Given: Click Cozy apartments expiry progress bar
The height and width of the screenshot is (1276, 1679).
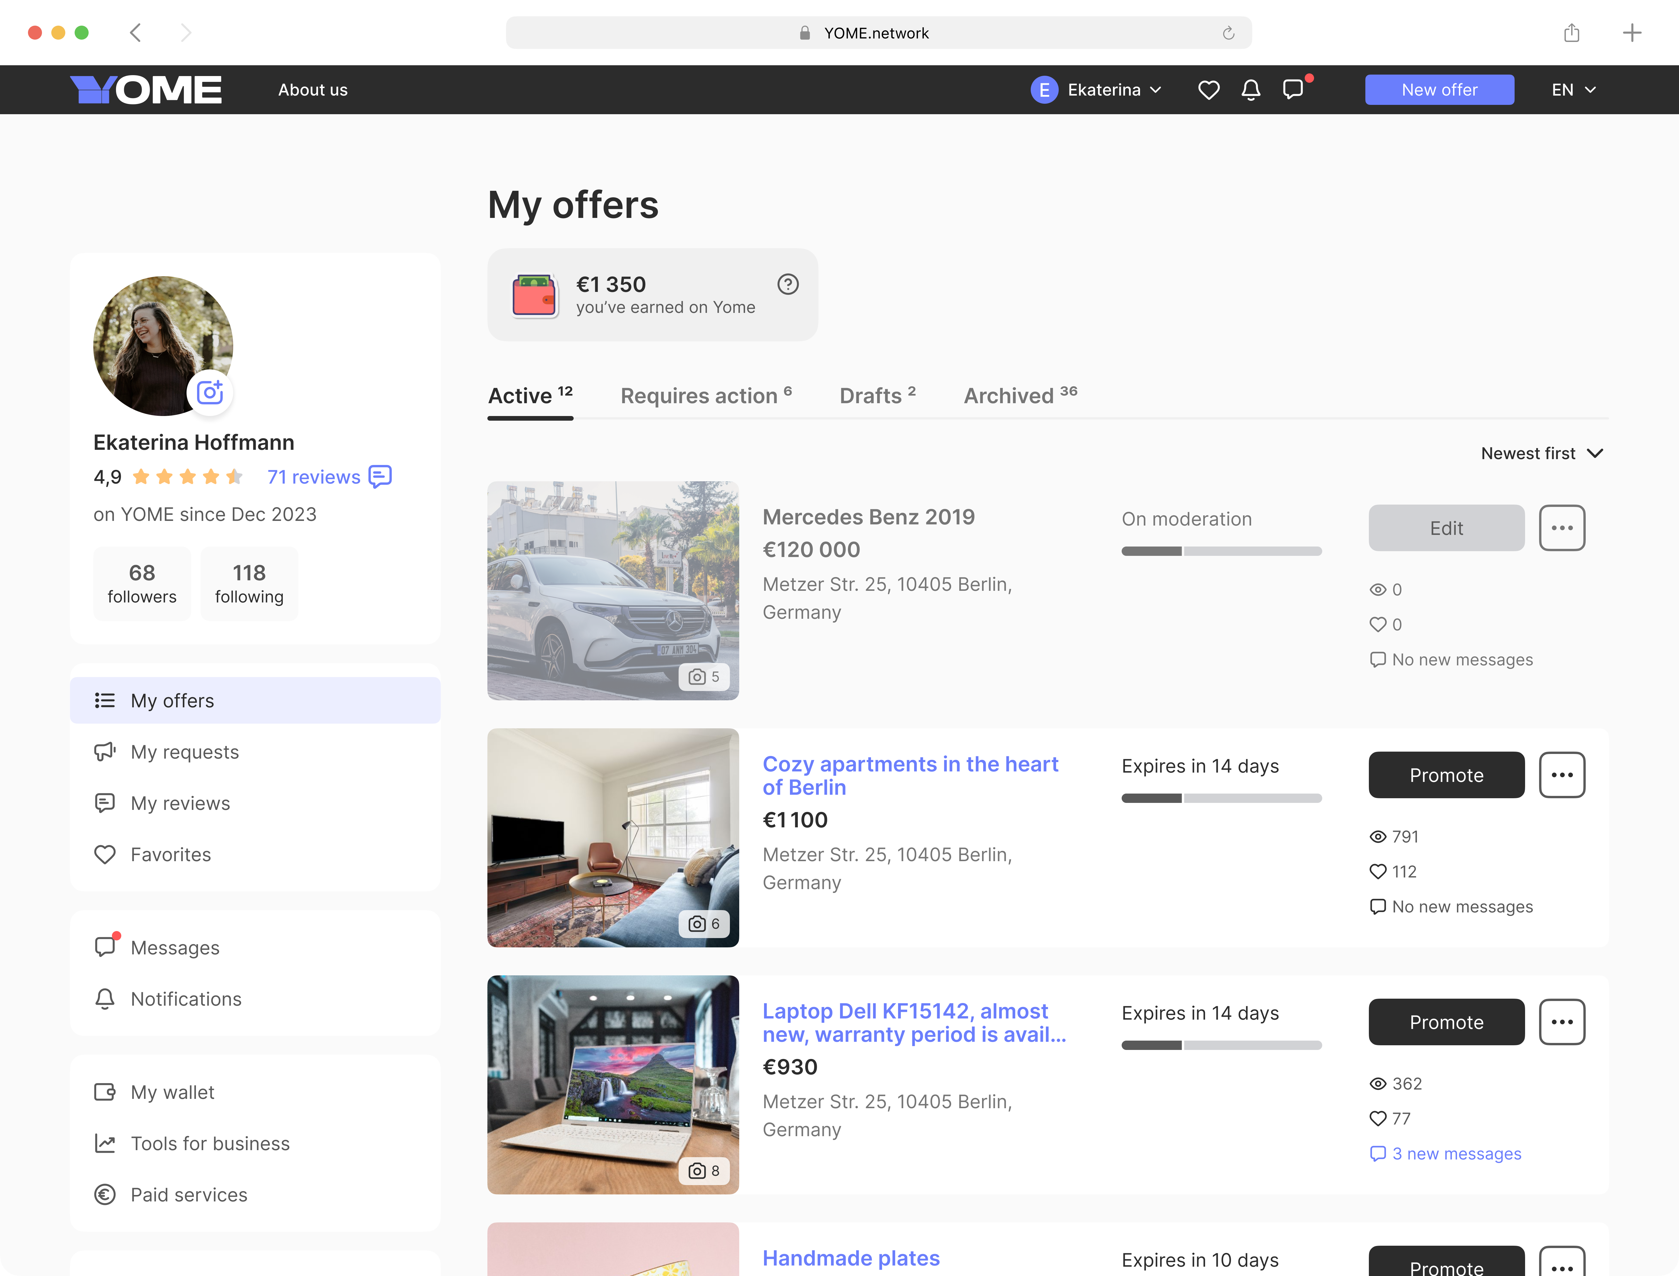Looking at the screenshot, I should pos(1221,798).
